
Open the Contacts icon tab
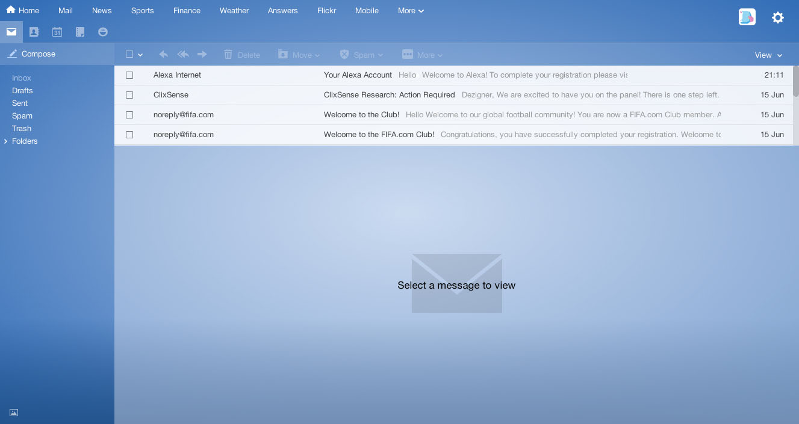click(x=34, y=32)
